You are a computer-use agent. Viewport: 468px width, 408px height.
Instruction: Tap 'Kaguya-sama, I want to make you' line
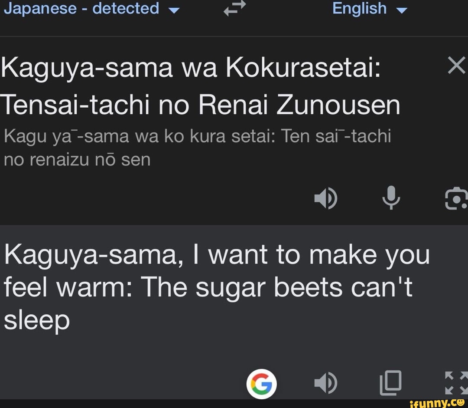[217, 255]
